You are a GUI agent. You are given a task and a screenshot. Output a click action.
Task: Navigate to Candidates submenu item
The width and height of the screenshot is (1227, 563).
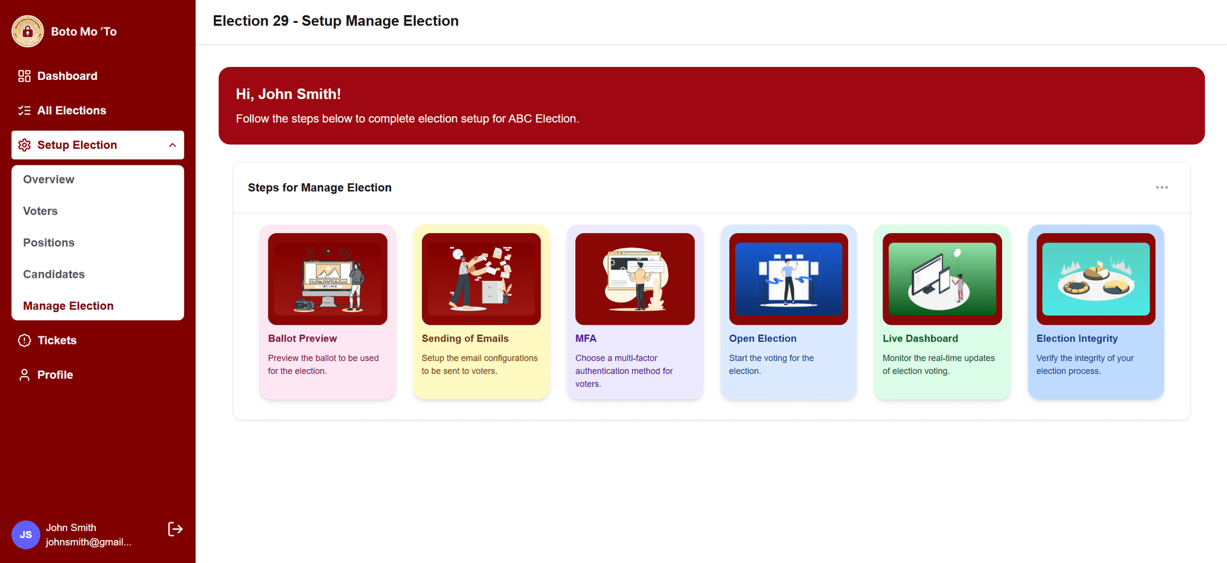click(54, 274)
